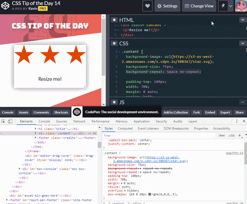The image size is (247, 204).
Task: Open the Comments panel
Action: (x=41, y=112)
